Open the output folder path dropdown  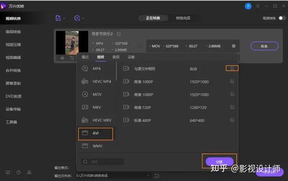tap(148, 176)
